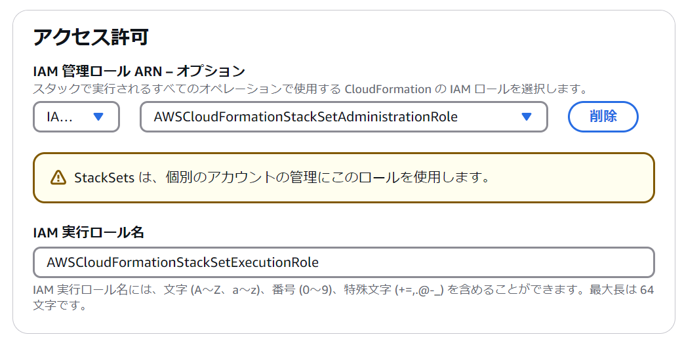Click the StackSets warning message text
This screenshot has height=345, width=682.
282,177
